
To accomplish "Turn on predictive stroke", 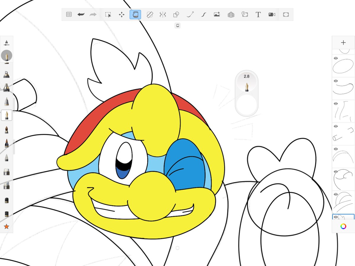I will [x=190, y=14].
